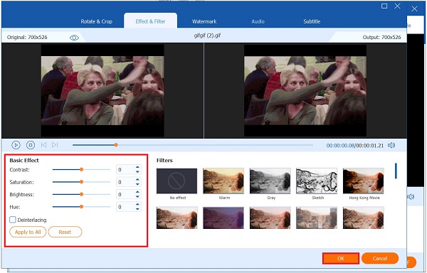Go to next frame
The image size is (427, 273).
coord(55,145)
